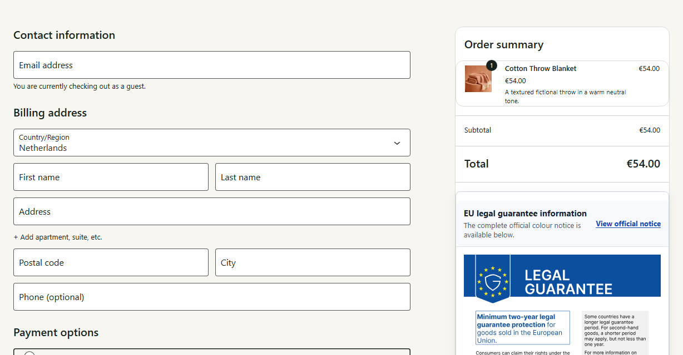The image size is (683, 355).
Task: Click the Payment options heading
Action: (56, 332)
